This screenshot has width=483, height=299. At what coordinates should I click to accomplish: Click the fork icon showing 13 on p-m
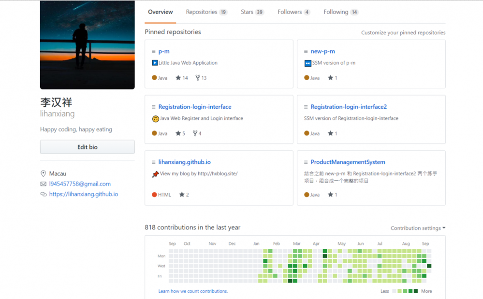click(198, 78)
